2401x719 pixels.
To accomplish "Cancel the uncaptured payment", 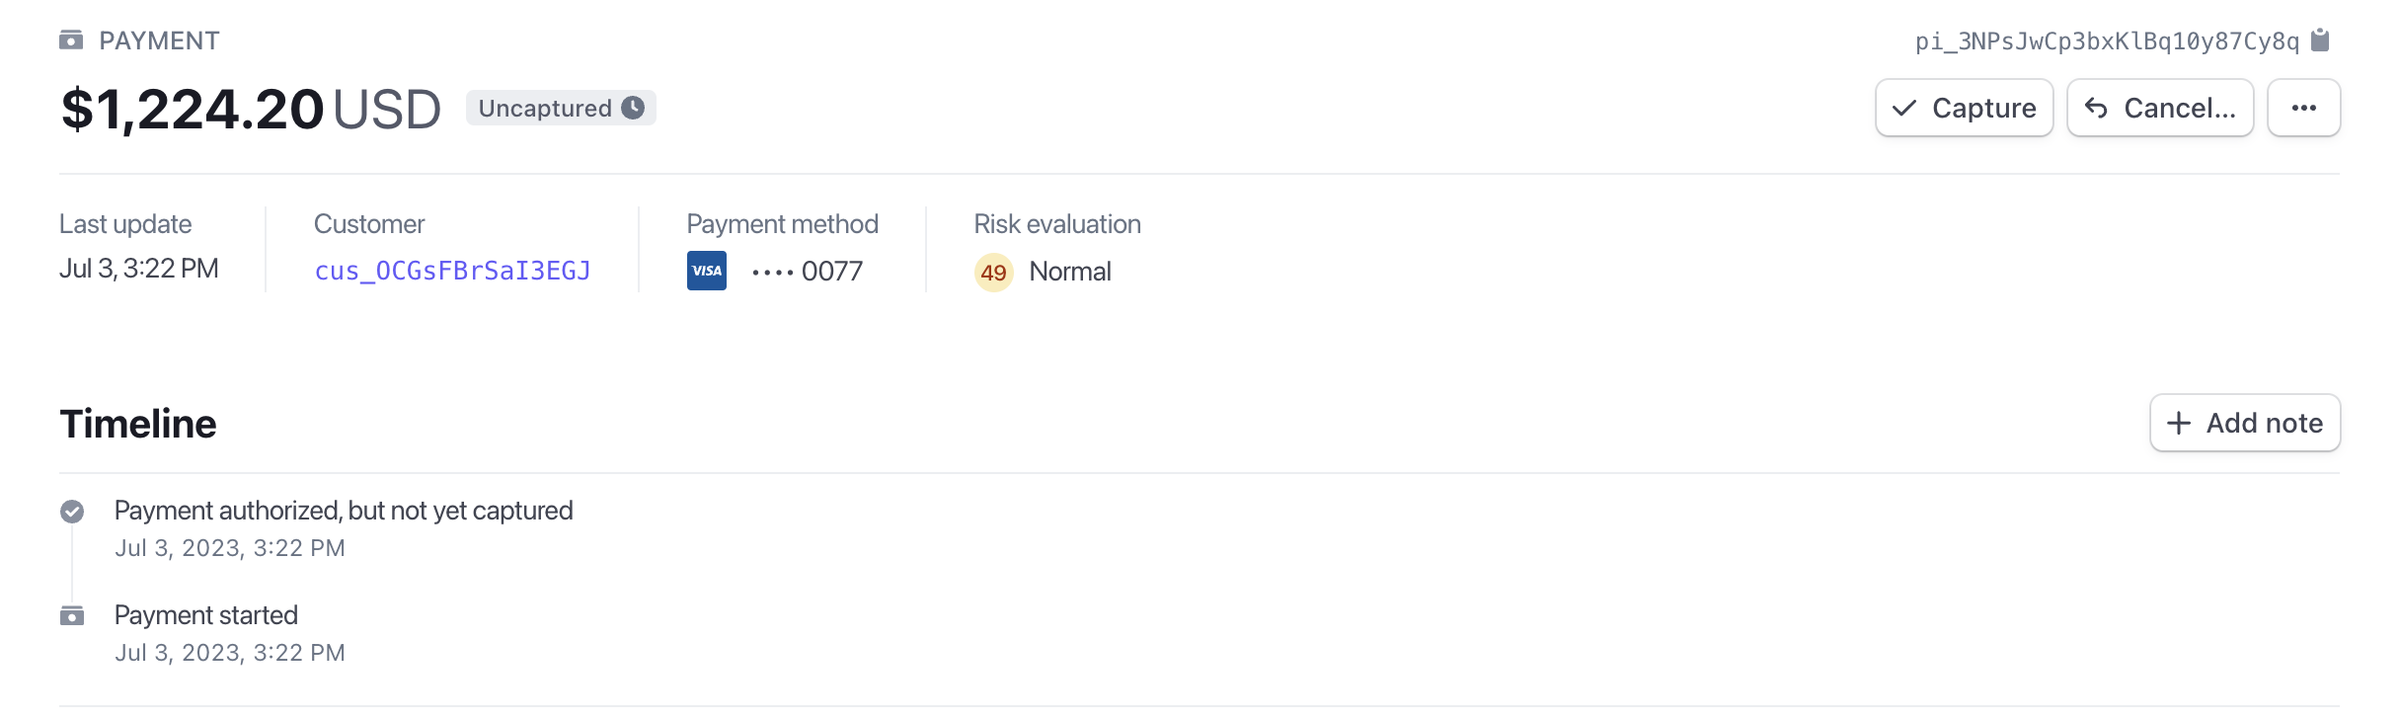I will 2160,108.
